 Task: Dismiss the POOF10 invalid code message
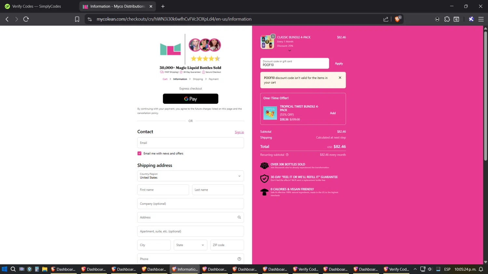click(340, 78)
